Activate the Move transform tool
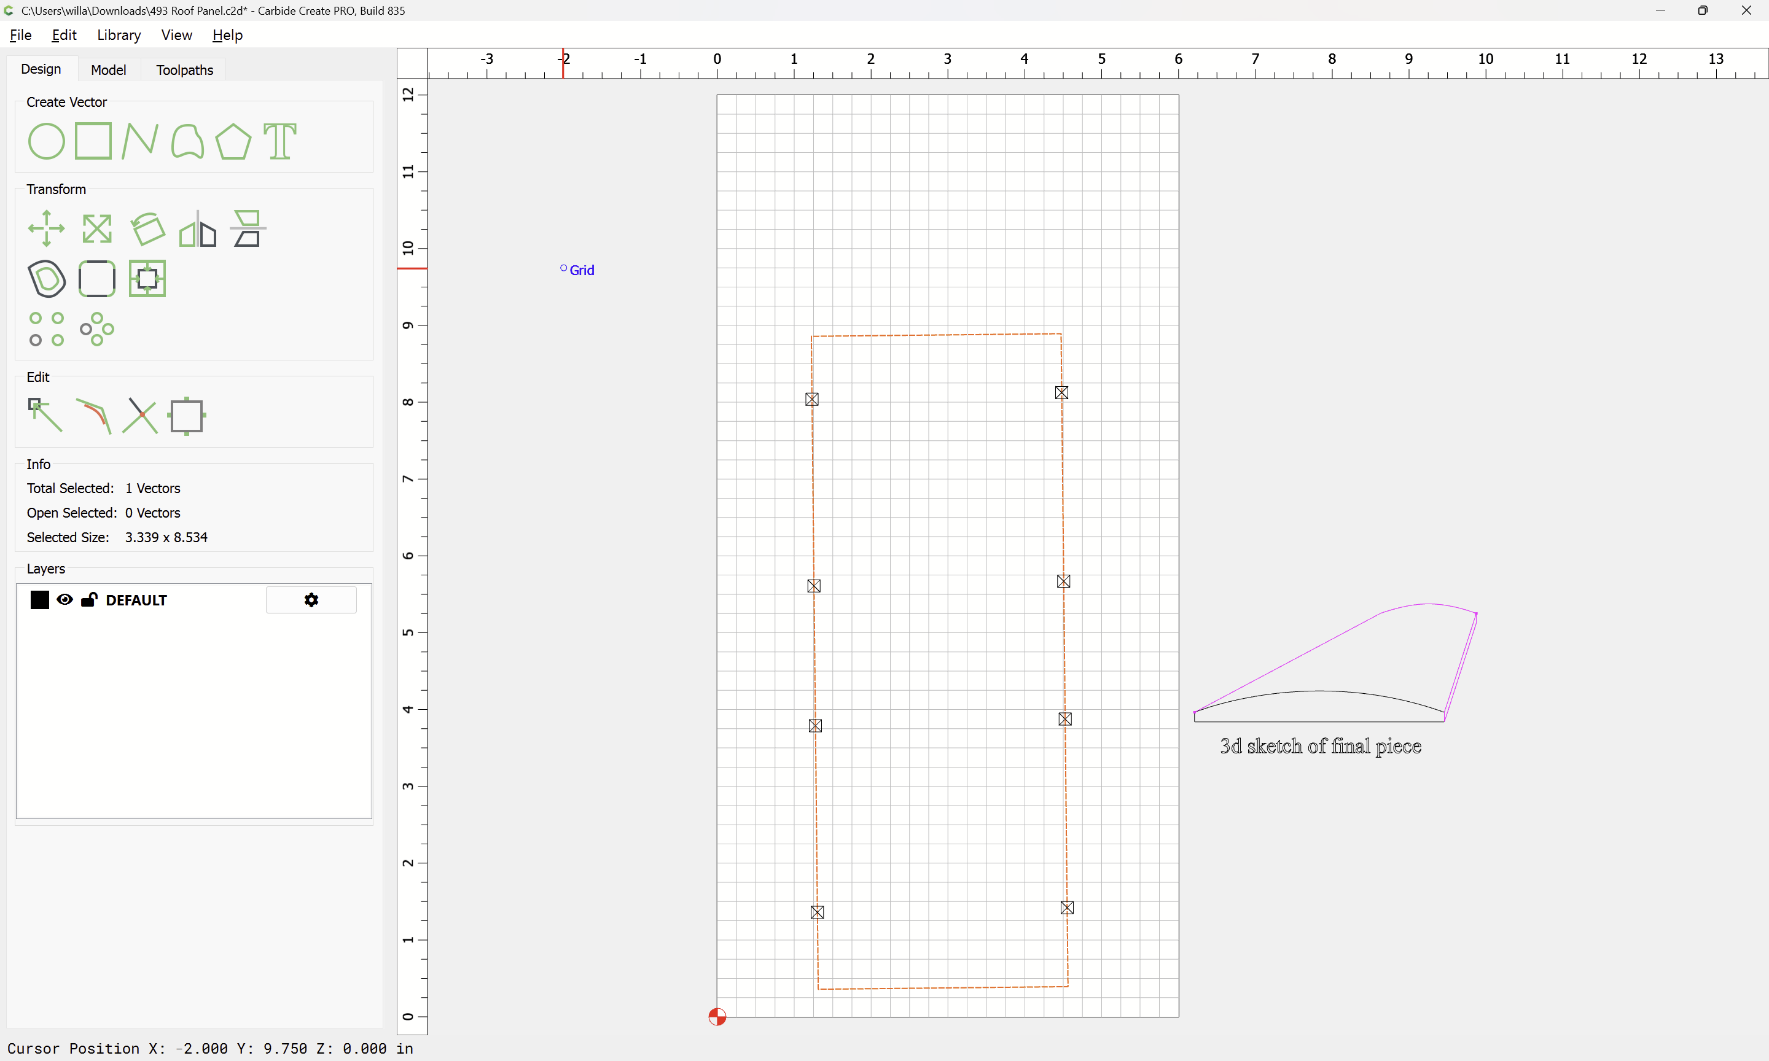 [x=46, y=229]
